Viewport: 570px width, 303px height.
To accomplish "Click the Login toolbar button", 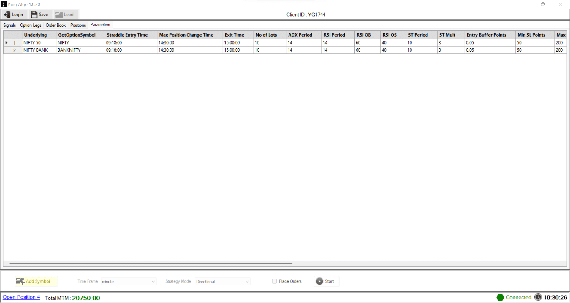I will point(14,15).
